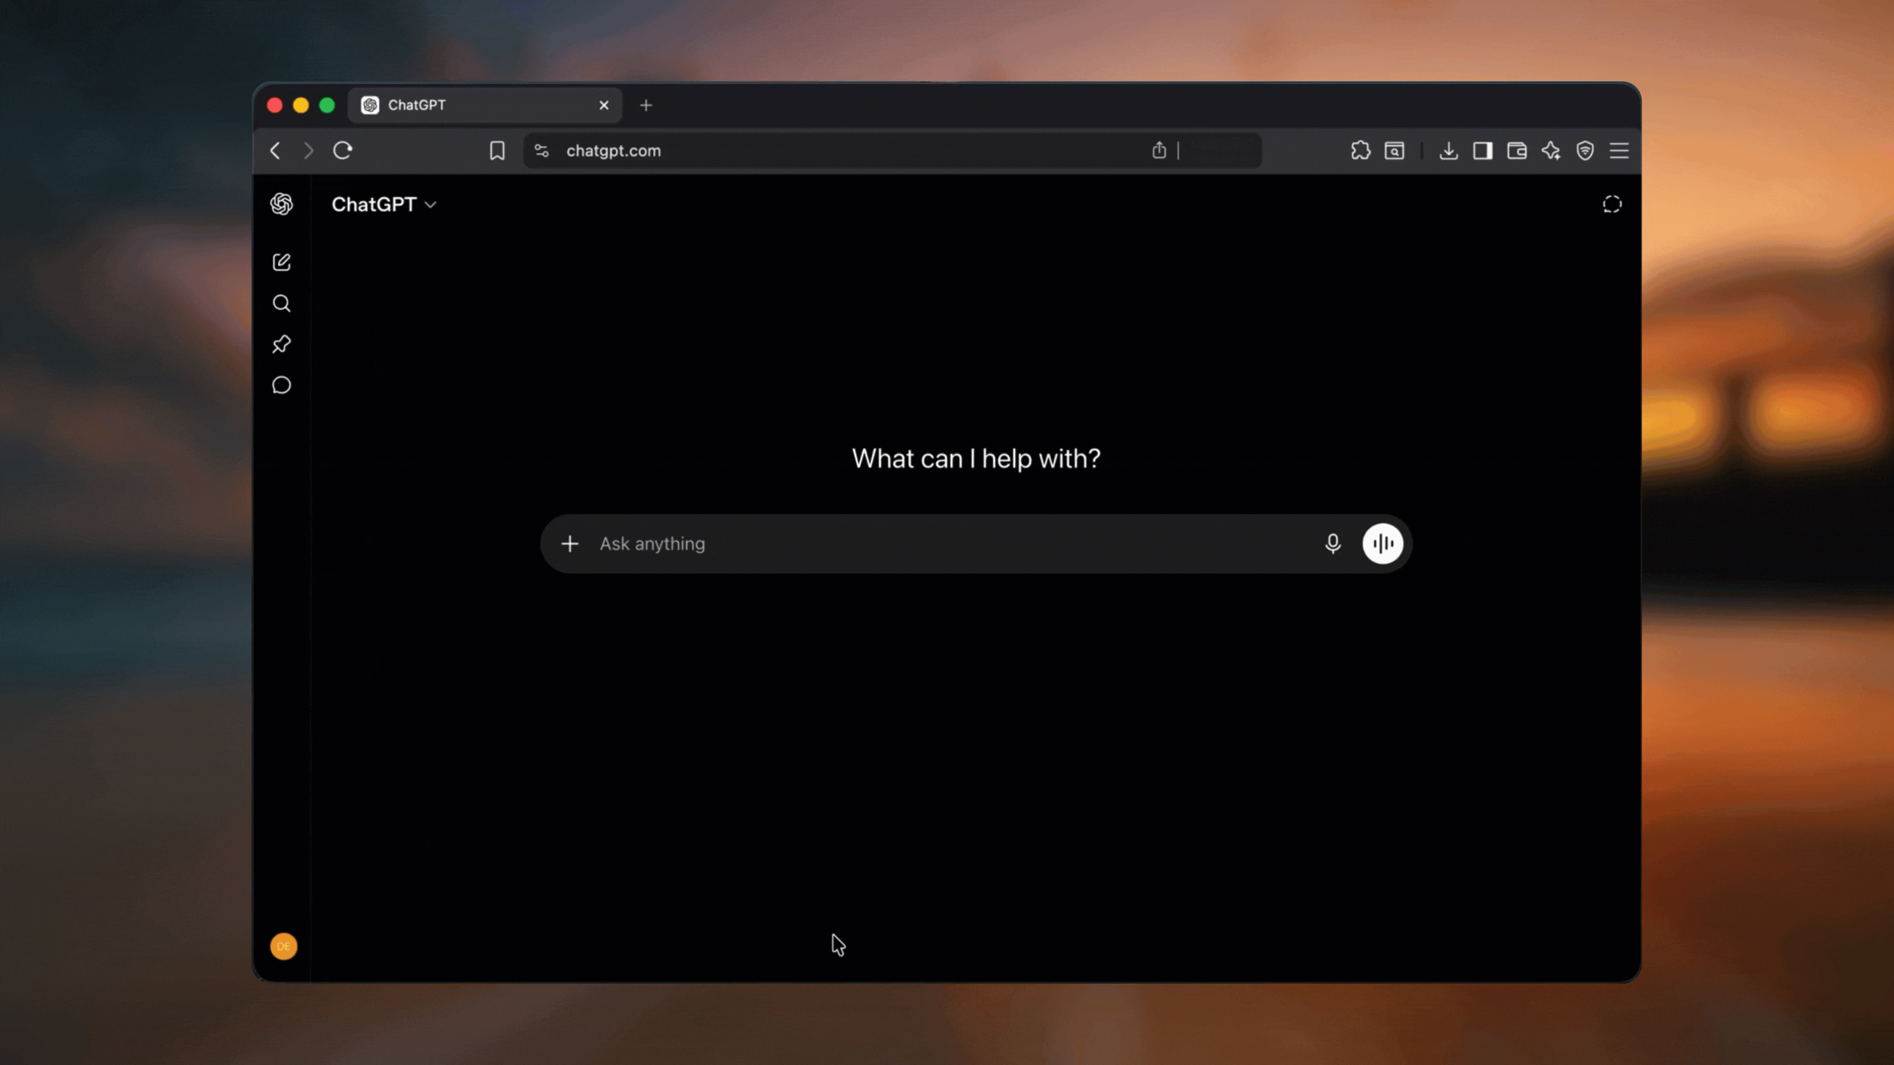Click the ChatGPT logo in sidebar
The height and width of the screenshot is (1065, 1894).
tap(282, 204)
